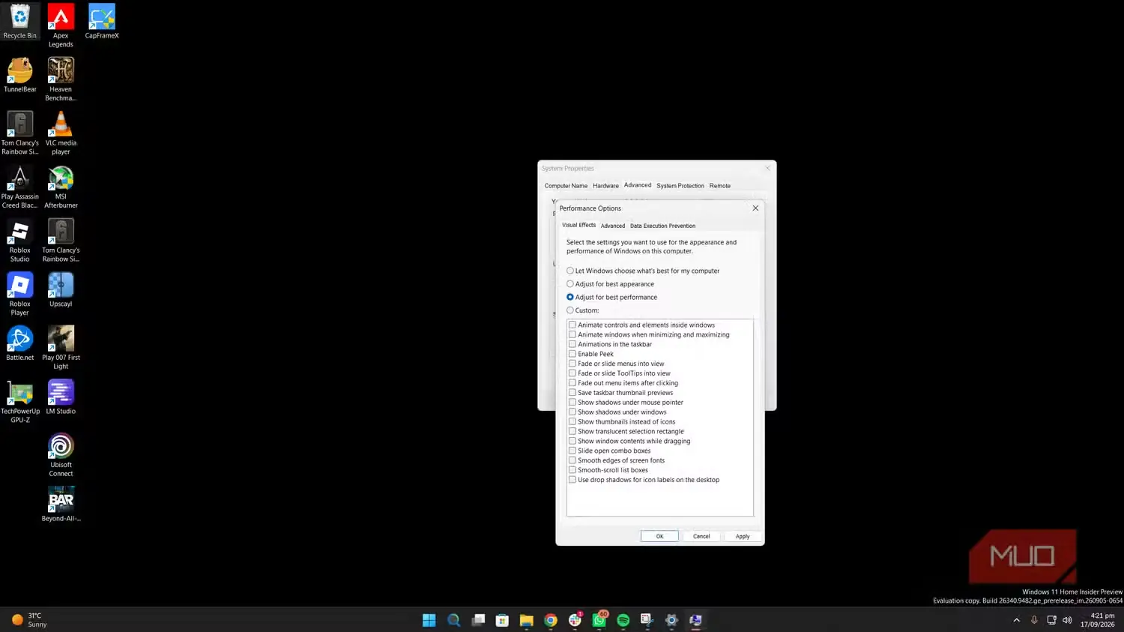1124x632 pixels.
Task: Enable Show window contents while dragging
Action: click(572, 441)
